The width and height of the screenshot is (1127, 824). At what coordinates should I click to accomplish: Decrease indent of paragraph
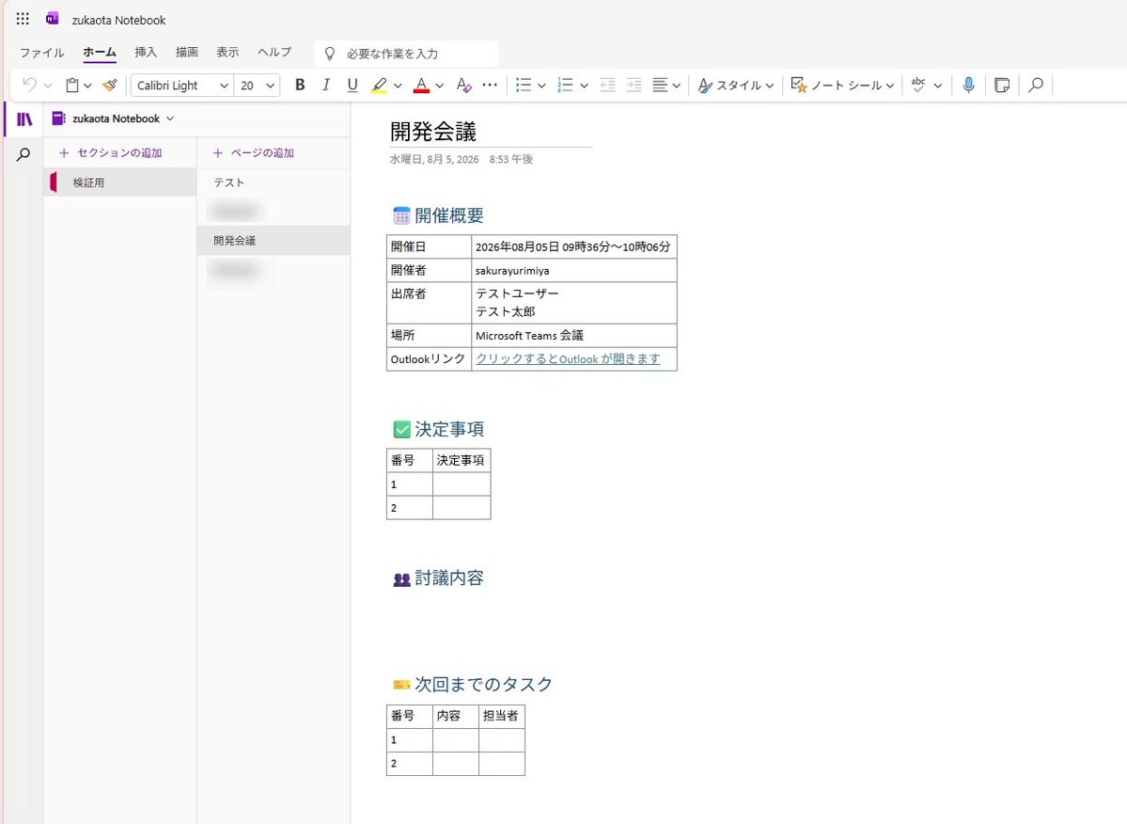607,85
